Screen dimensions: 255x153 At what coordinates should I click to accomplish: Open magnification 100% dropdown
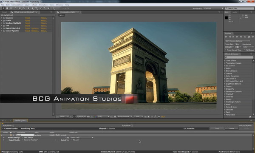pos(64,116)
